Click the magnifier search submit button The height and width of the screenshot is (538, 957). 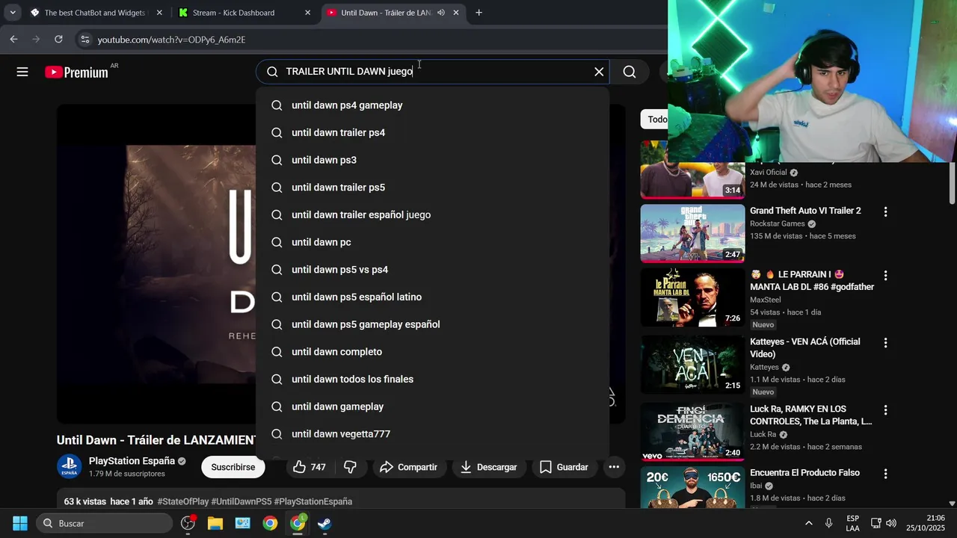630,72
